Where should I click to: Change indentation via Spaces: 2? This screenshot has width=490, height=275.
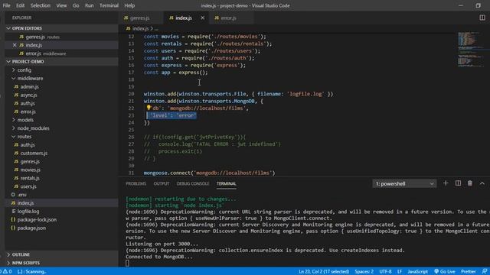[364, 272]
